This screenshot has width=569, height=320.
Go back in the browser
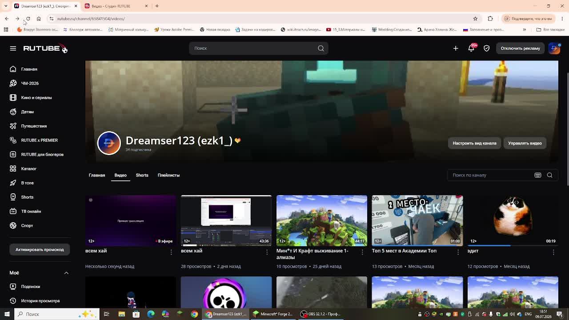click(7, 19)
